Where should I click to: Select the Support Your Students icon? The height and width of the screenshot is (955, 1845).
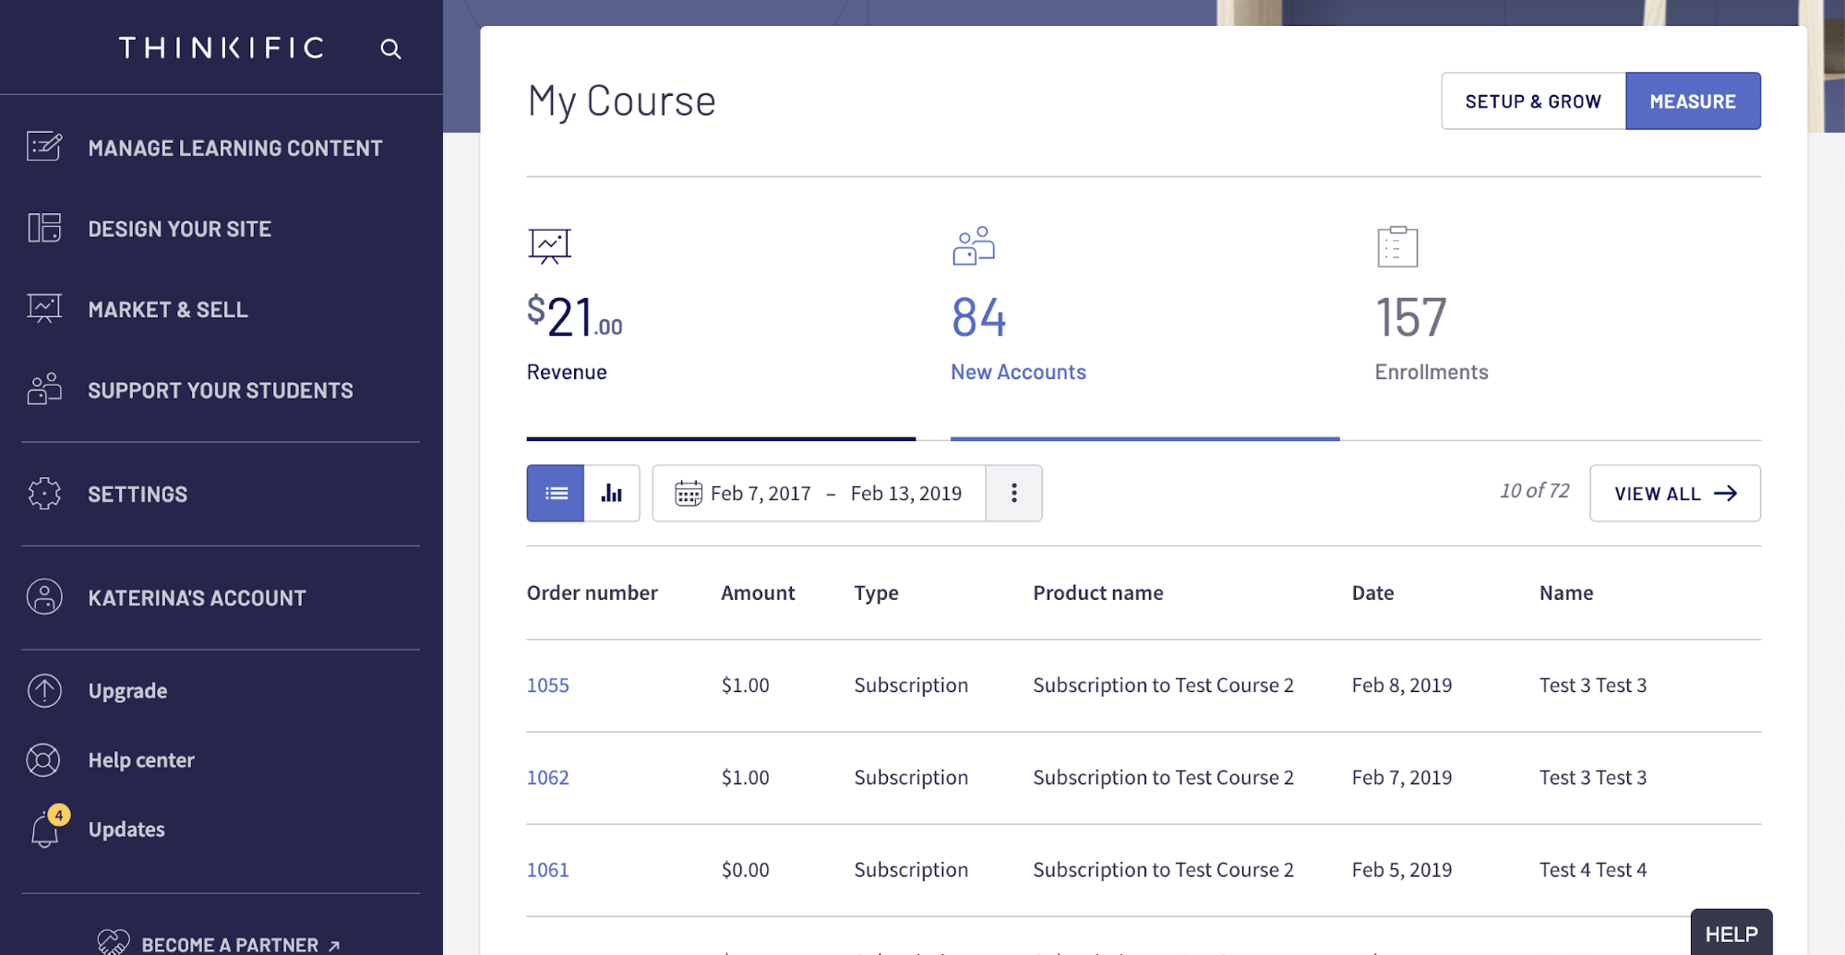point(43,389)
